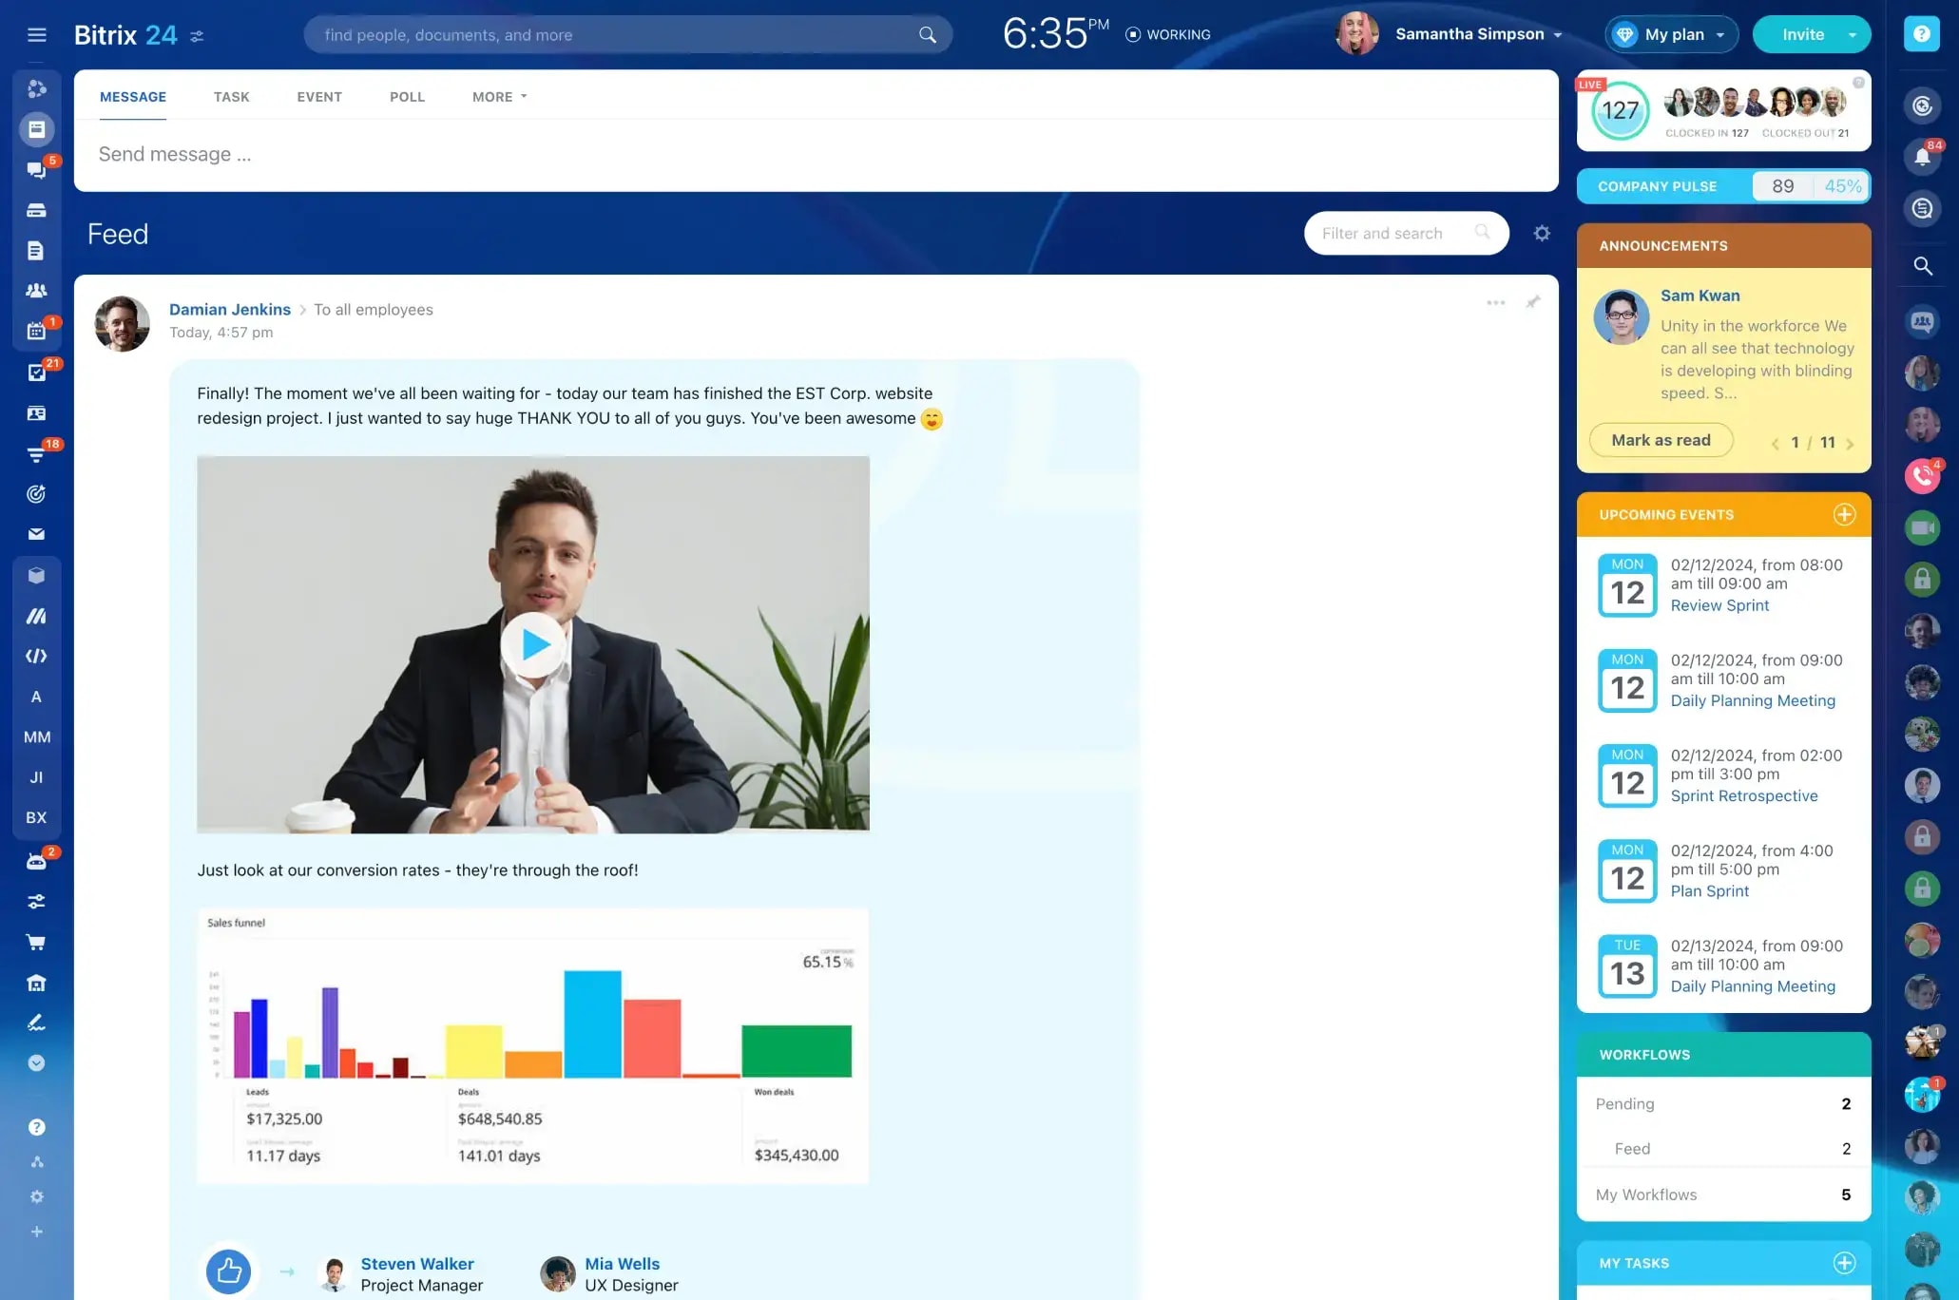Image resolution: width=1959 pixels, height=1300 pixels.
Task: Pin Damian Jenkins' post
Action: tap(1533, 302)
